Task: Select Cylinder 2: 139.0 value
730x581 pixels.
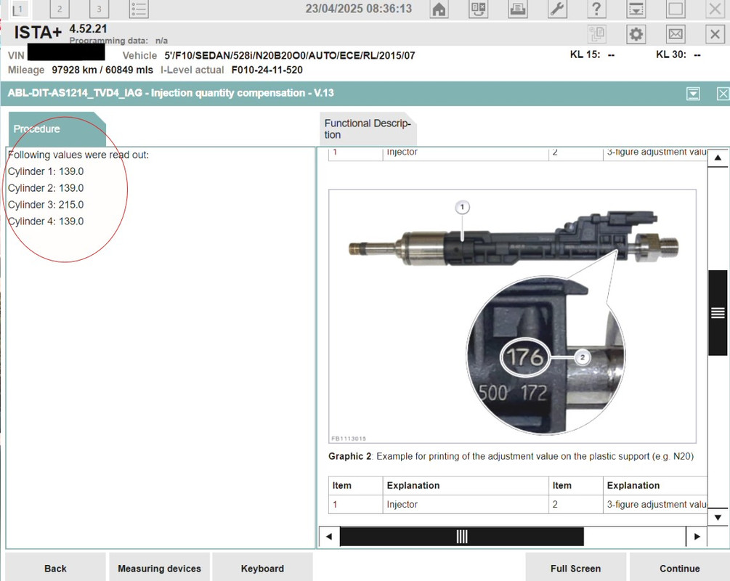Action: (46, 188)
